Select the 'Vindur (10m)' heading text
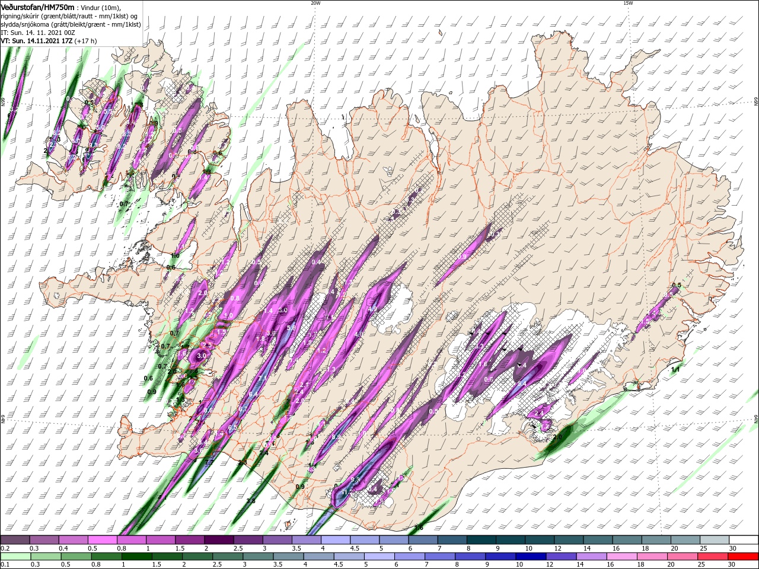This screenshot has height=569, width=759. pos(102,7)
